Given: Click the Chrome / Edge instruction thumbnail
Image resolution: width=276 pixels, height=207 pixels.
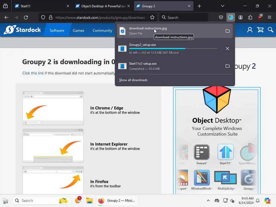Looking at the screenshot, I should [x=53, y=108].
